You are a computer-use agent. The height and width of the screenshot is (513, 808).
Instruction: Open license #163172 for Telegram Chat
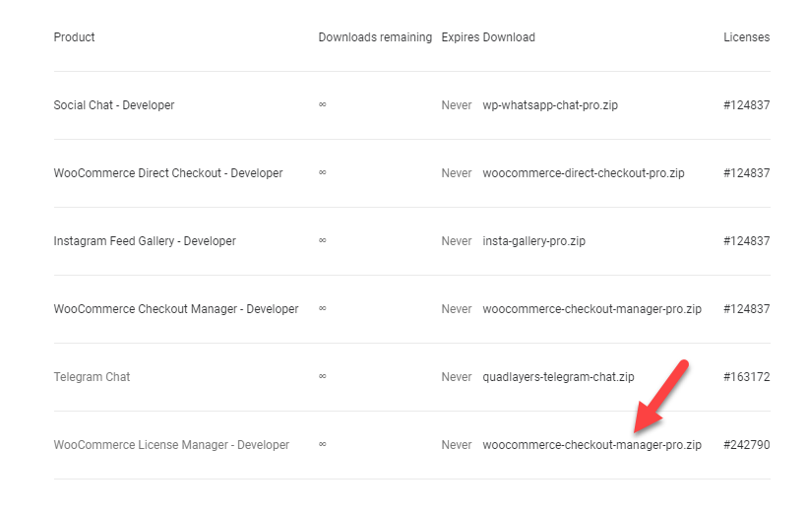coord(747,377)
